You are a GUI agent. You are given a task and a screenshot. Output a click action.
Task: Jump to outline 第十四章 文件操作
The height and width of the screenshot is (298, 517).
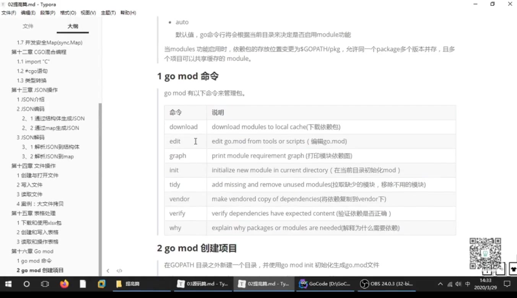(x=33, y=166)
